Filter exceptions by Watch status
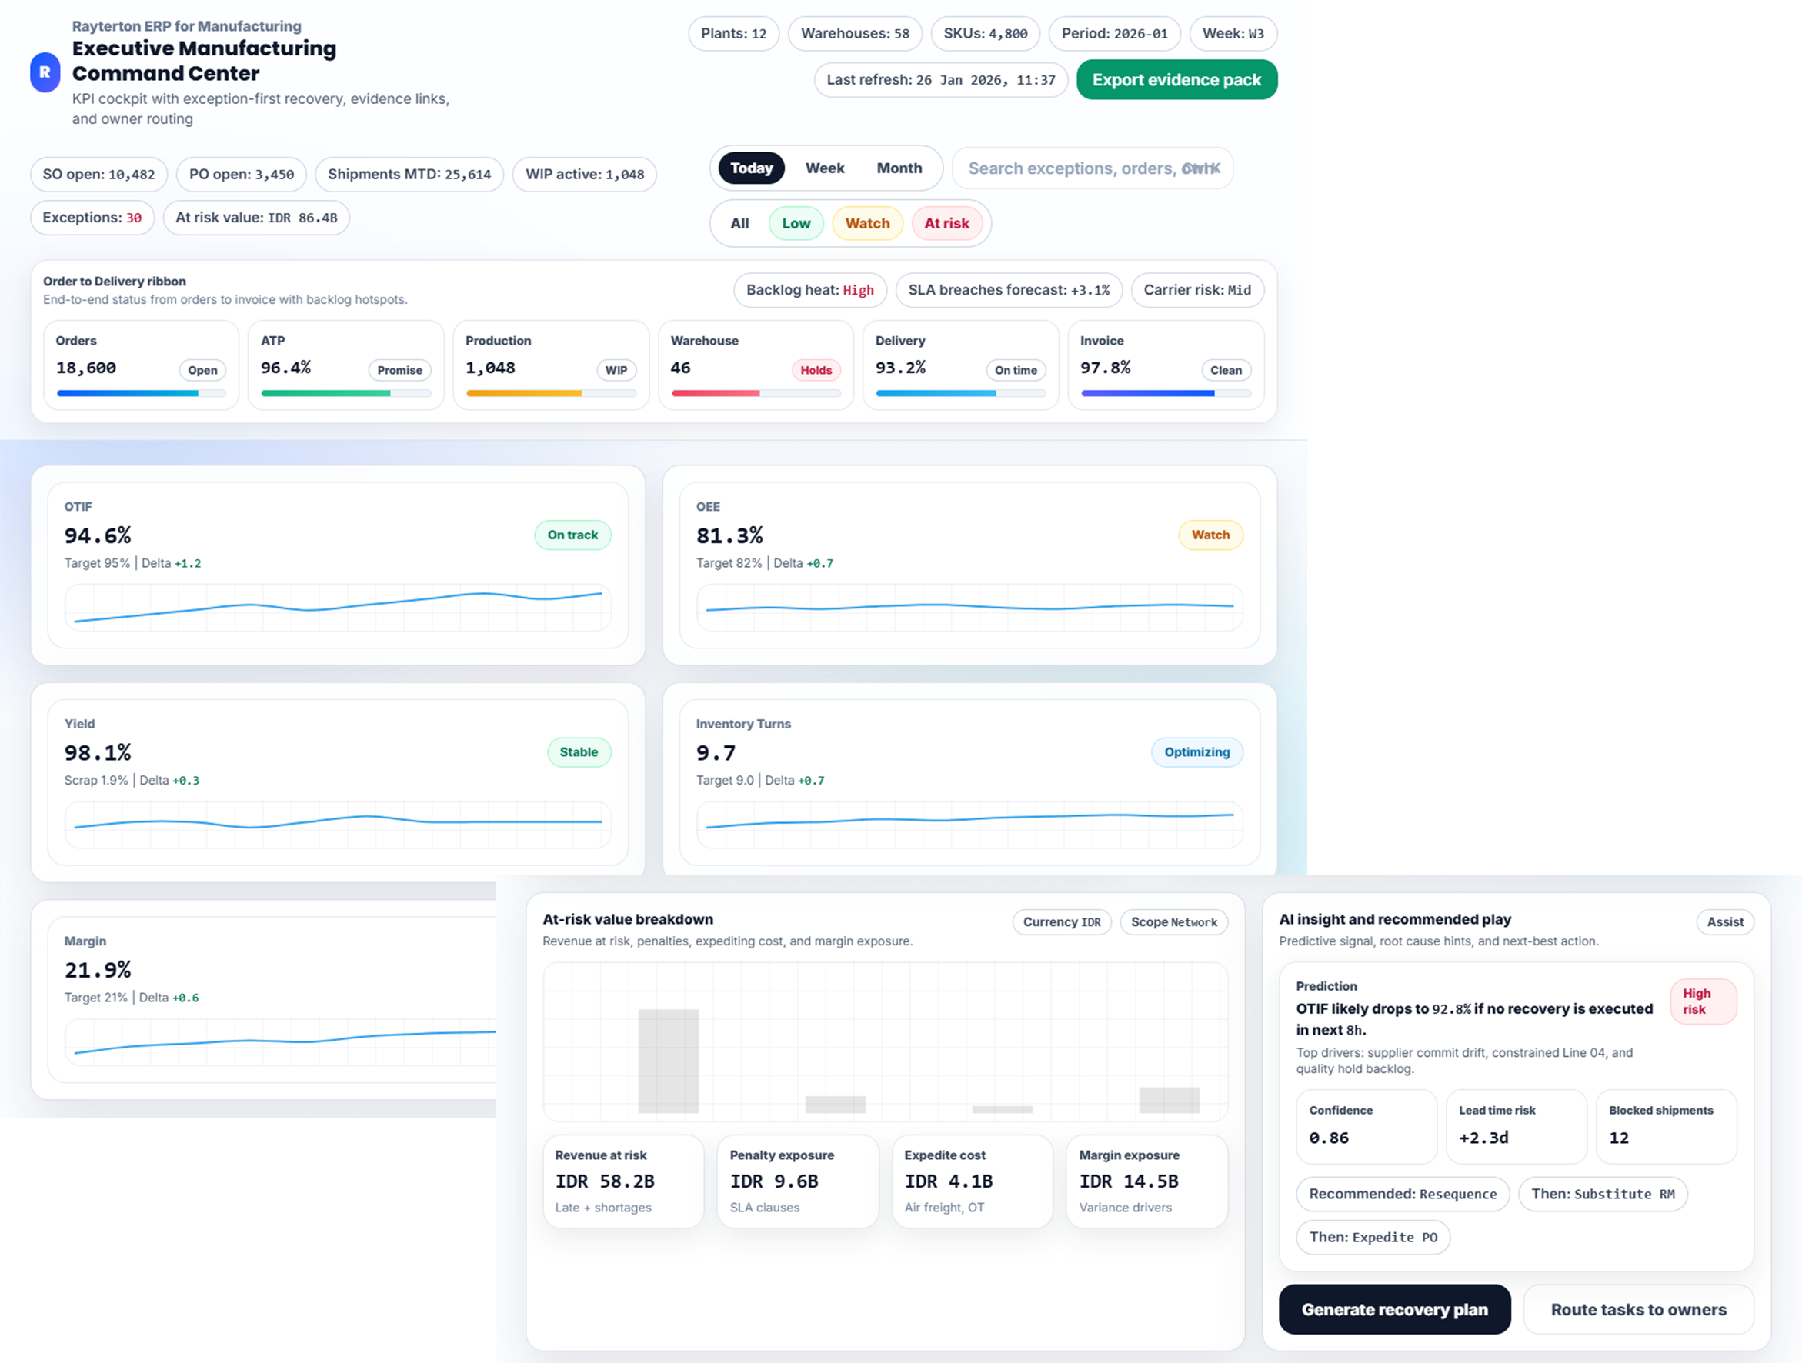Screen dimensions: 1802x1363 (867, 223)
